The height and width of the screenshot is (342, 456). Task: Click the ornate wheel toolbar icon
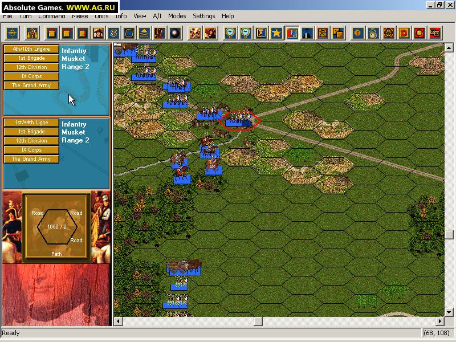point(389,33)
